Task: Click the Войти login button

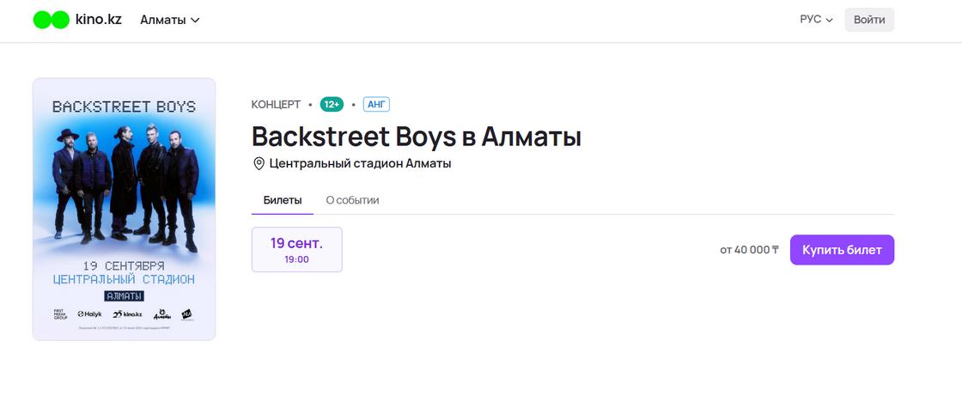Action: 869,20
